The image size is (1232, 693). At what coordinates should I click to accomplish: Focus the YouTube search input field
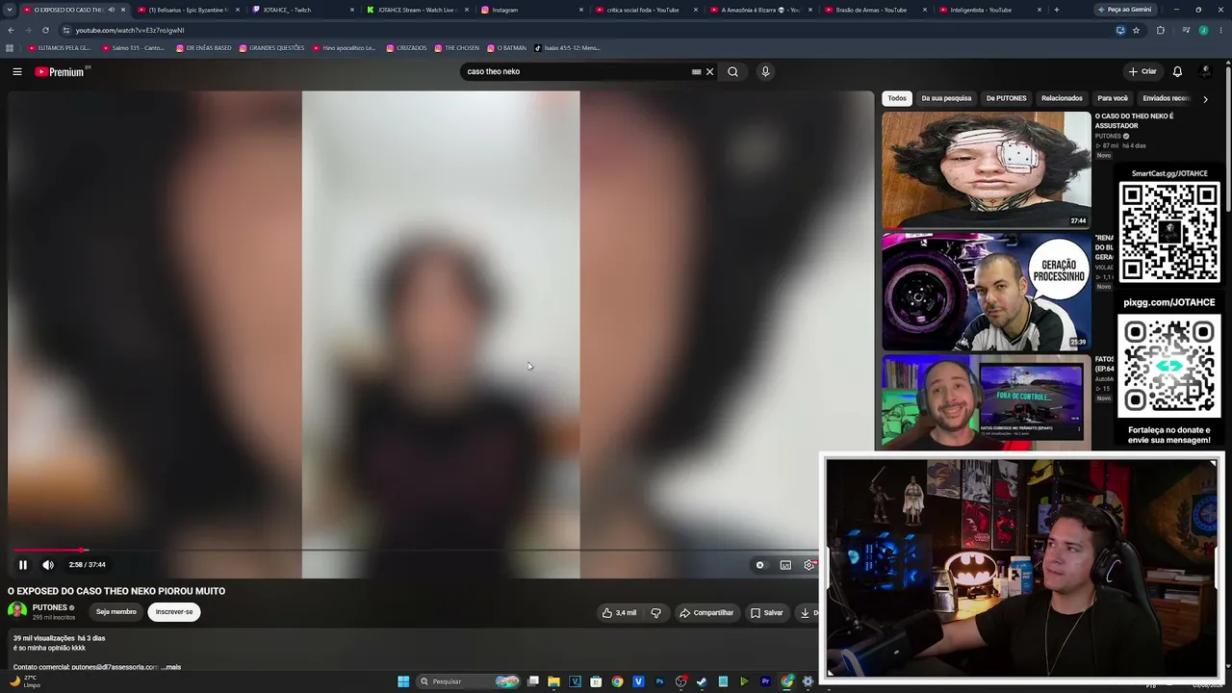tap(575, 71)
